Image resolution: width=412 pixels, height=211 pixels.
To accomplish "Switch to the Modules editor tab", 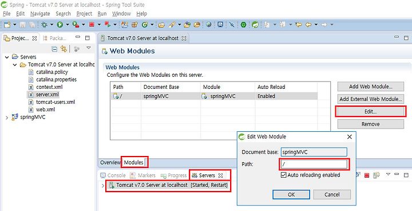I will coord(133,162).
